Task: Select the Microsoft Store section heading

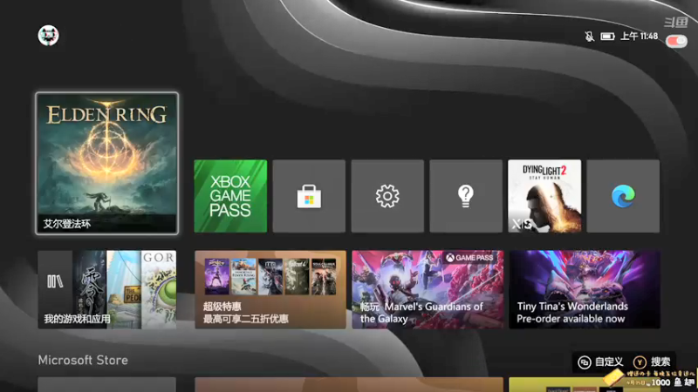Action: coord(83,360)
